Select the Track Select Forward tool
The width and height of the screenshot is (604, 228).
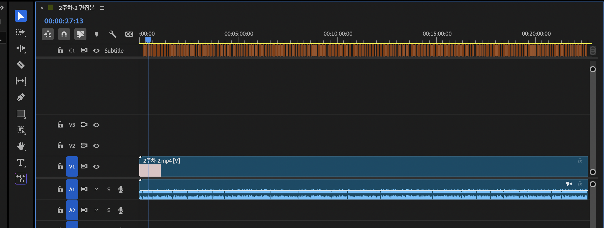21,32
